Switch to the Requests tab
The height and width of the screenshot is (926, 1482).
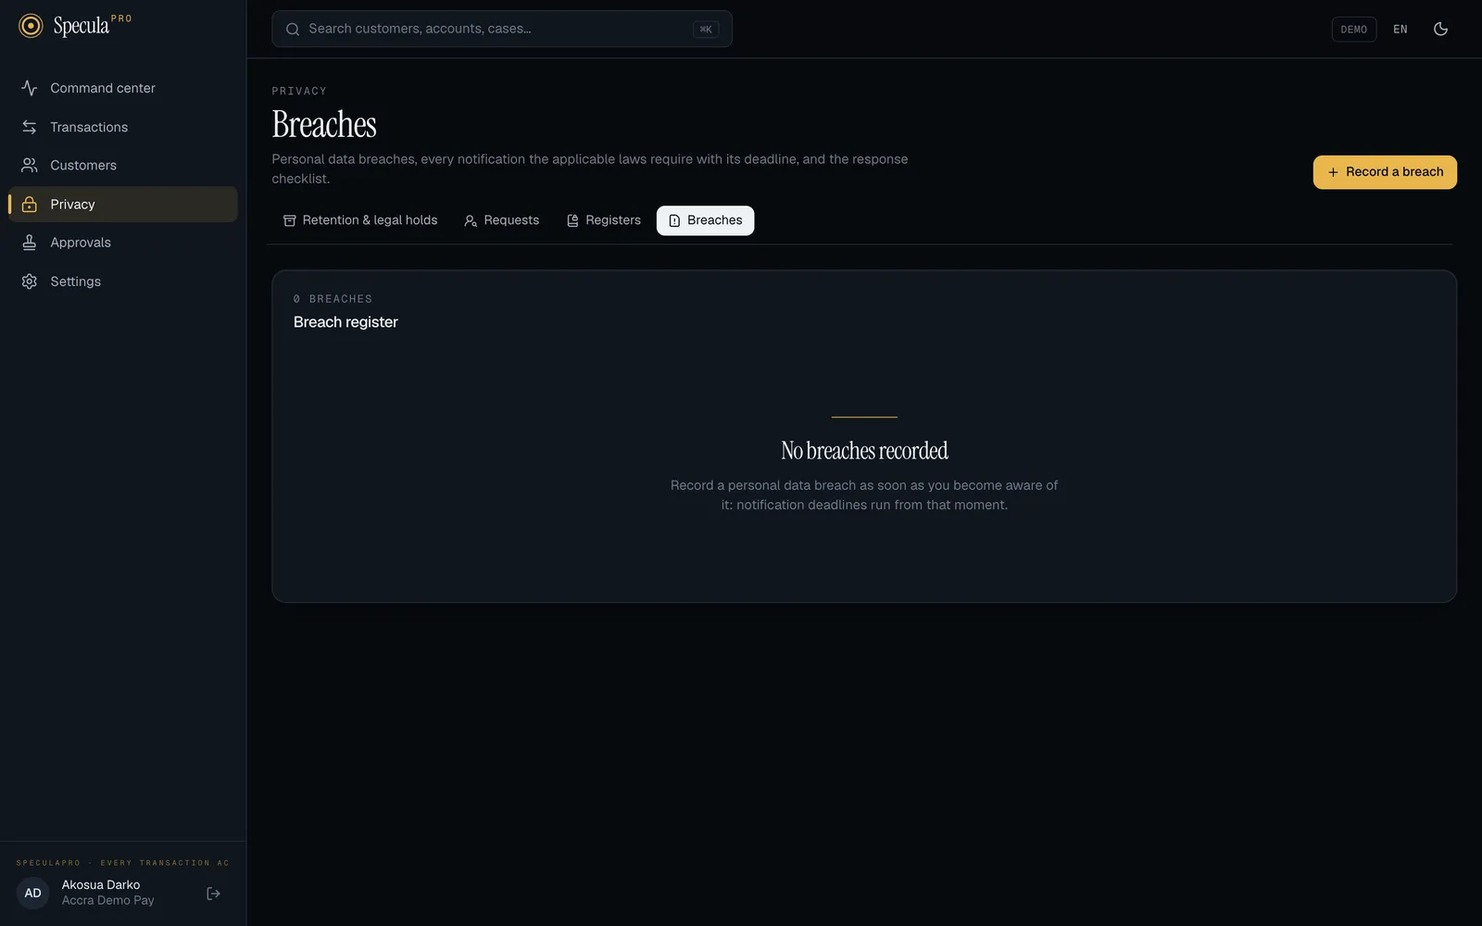(501, 220)
